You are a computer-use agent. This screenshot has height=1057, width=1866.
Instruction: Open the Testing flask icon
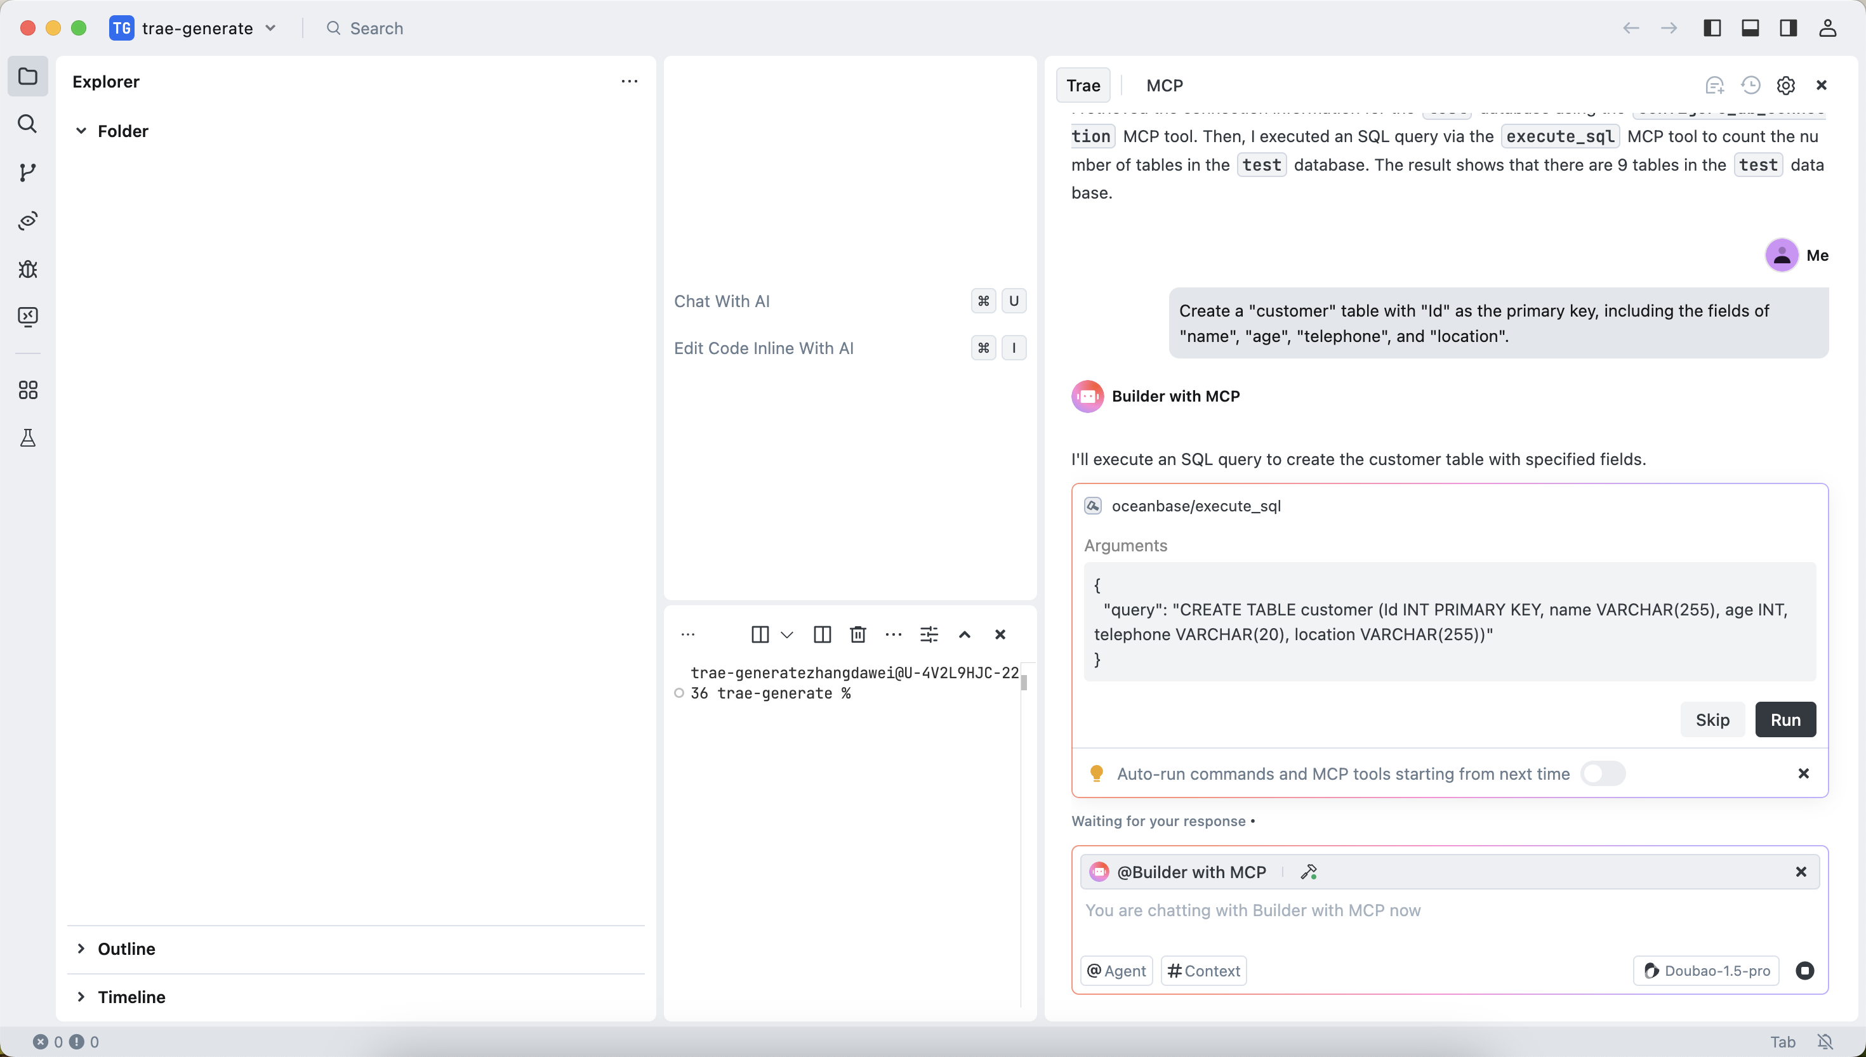pyautogui.click(x=27, y=438)
